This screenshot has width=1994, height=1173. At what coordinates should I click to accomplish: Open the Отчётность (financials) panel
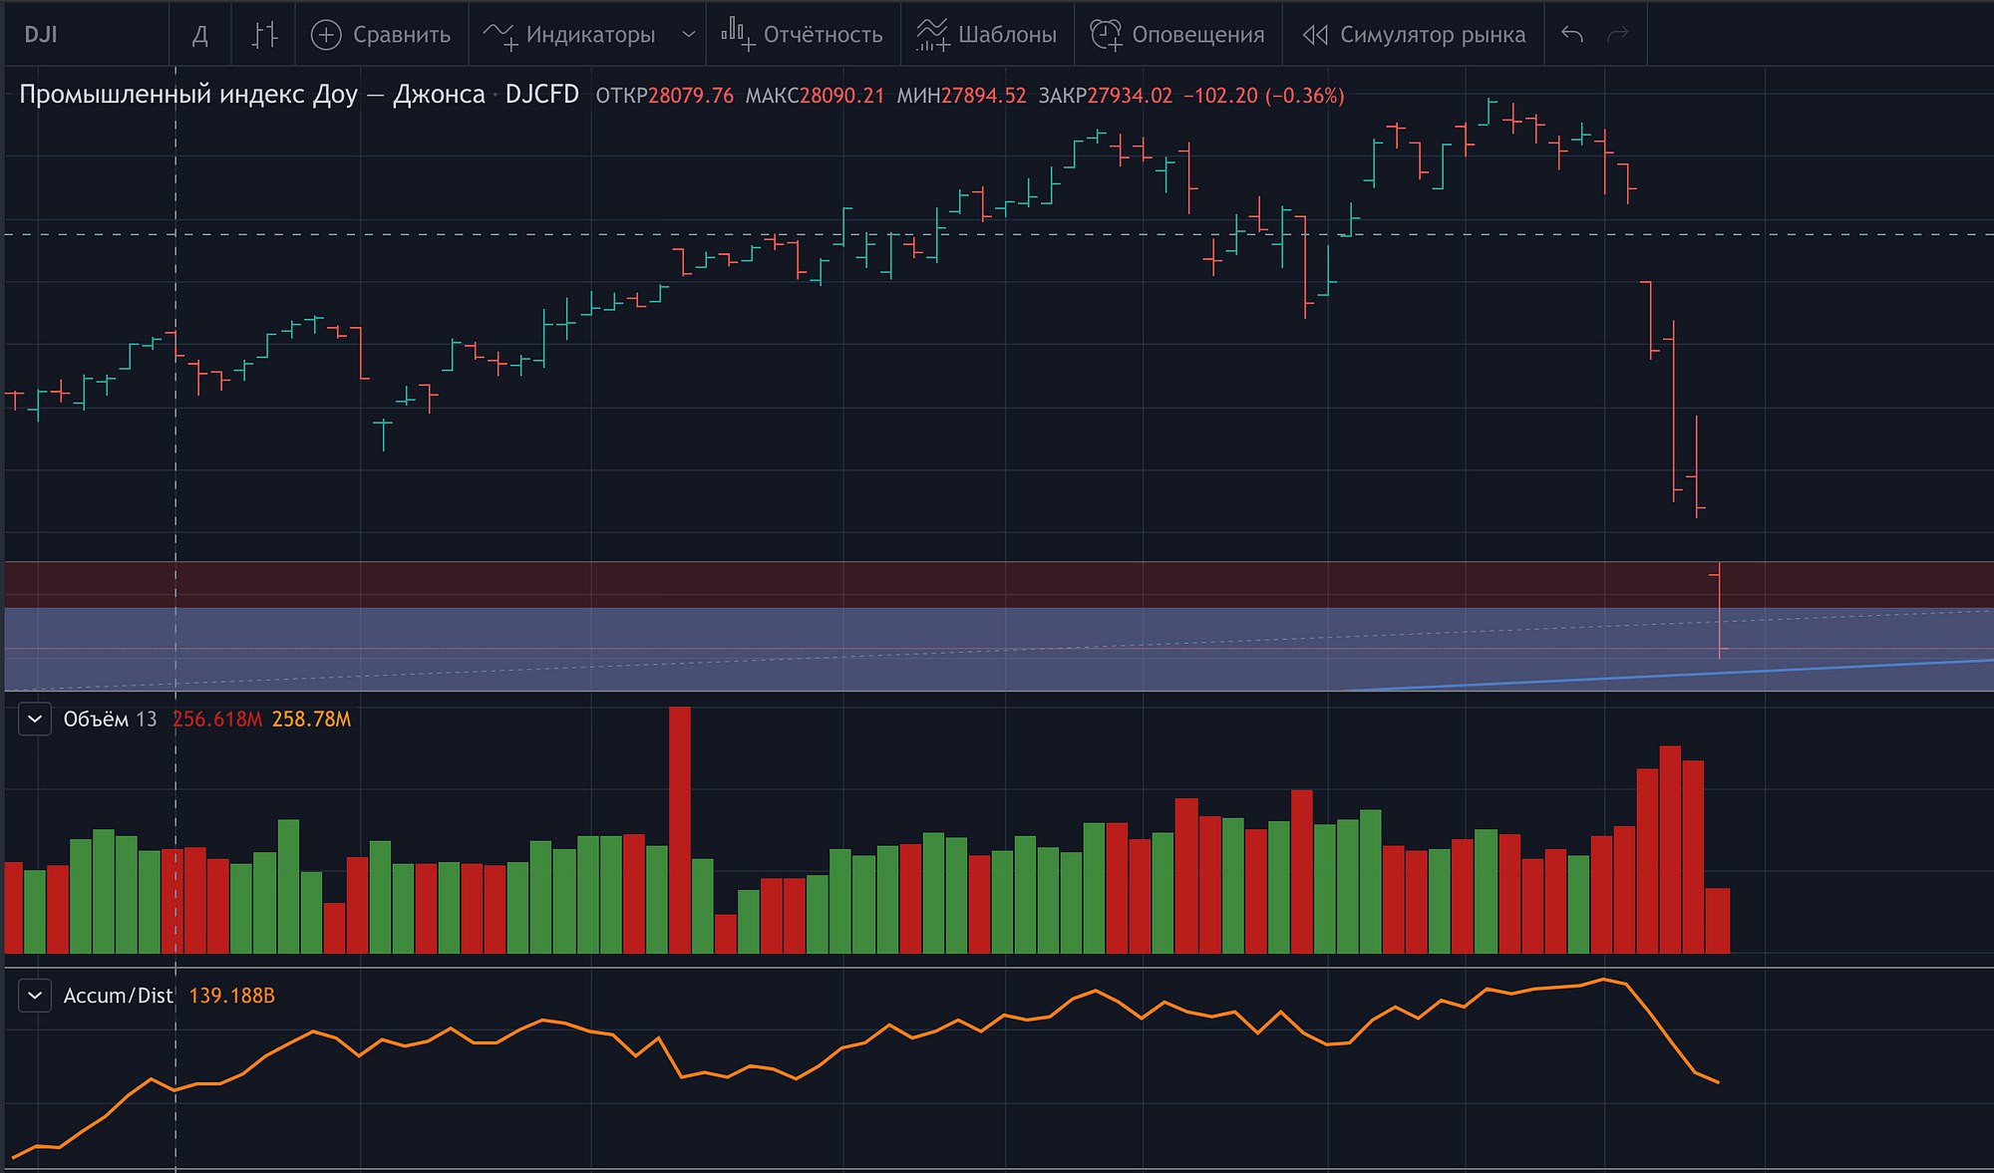point(803,35)
